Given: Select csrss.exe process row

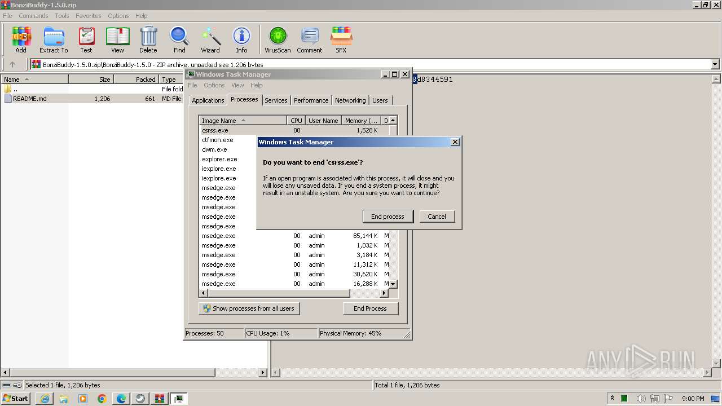Looking at the screenshot, I should 294,130.
